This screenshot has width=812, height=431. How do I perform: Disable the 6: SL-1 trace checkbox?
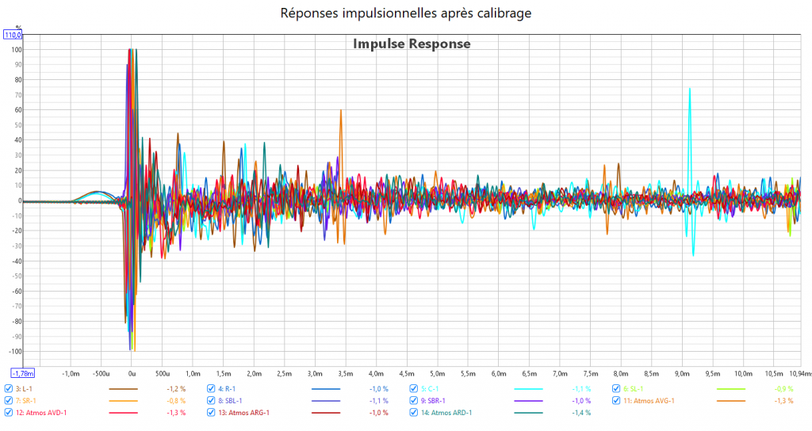[x=616, y=389]
